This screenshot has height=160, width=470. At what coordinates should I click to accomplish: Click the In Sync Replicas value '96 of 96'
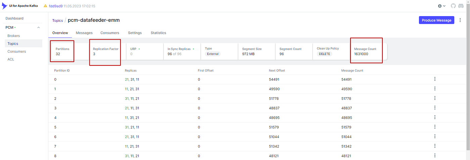175,54
